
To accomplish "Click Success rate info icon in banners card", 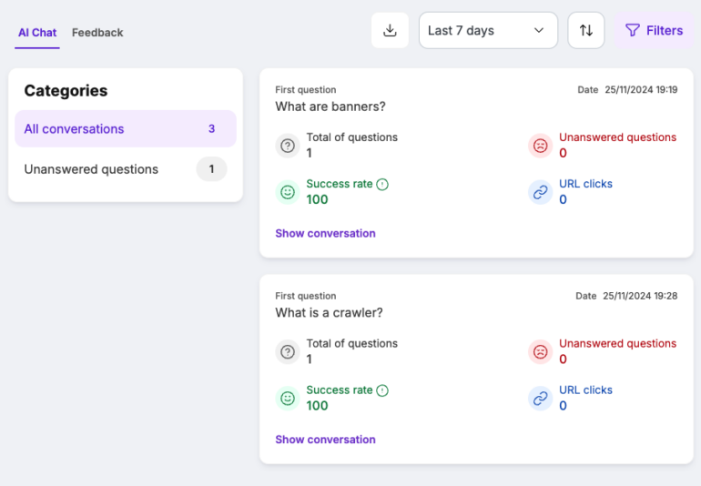I will (x=382, y=184).
